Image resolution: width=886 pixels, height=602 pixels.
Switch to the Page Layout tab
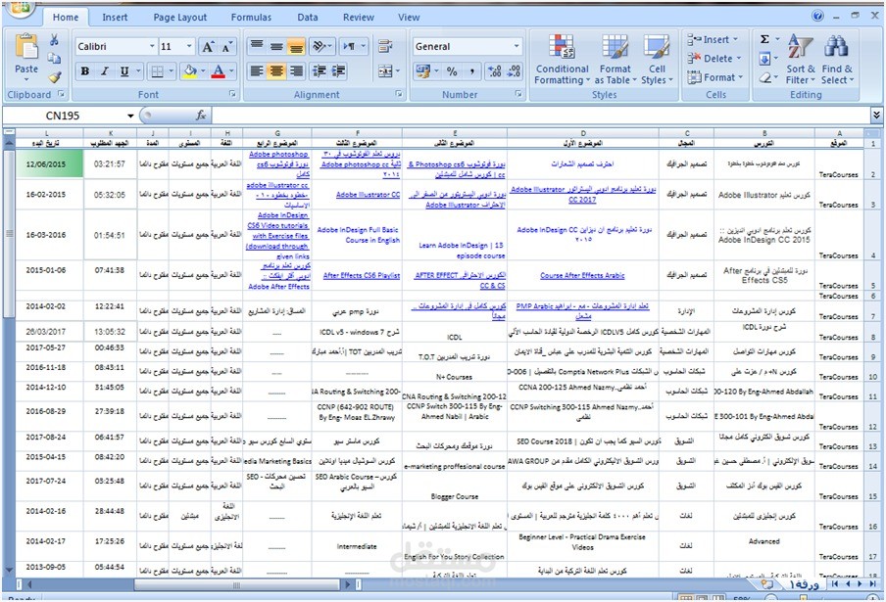[179, 17]
